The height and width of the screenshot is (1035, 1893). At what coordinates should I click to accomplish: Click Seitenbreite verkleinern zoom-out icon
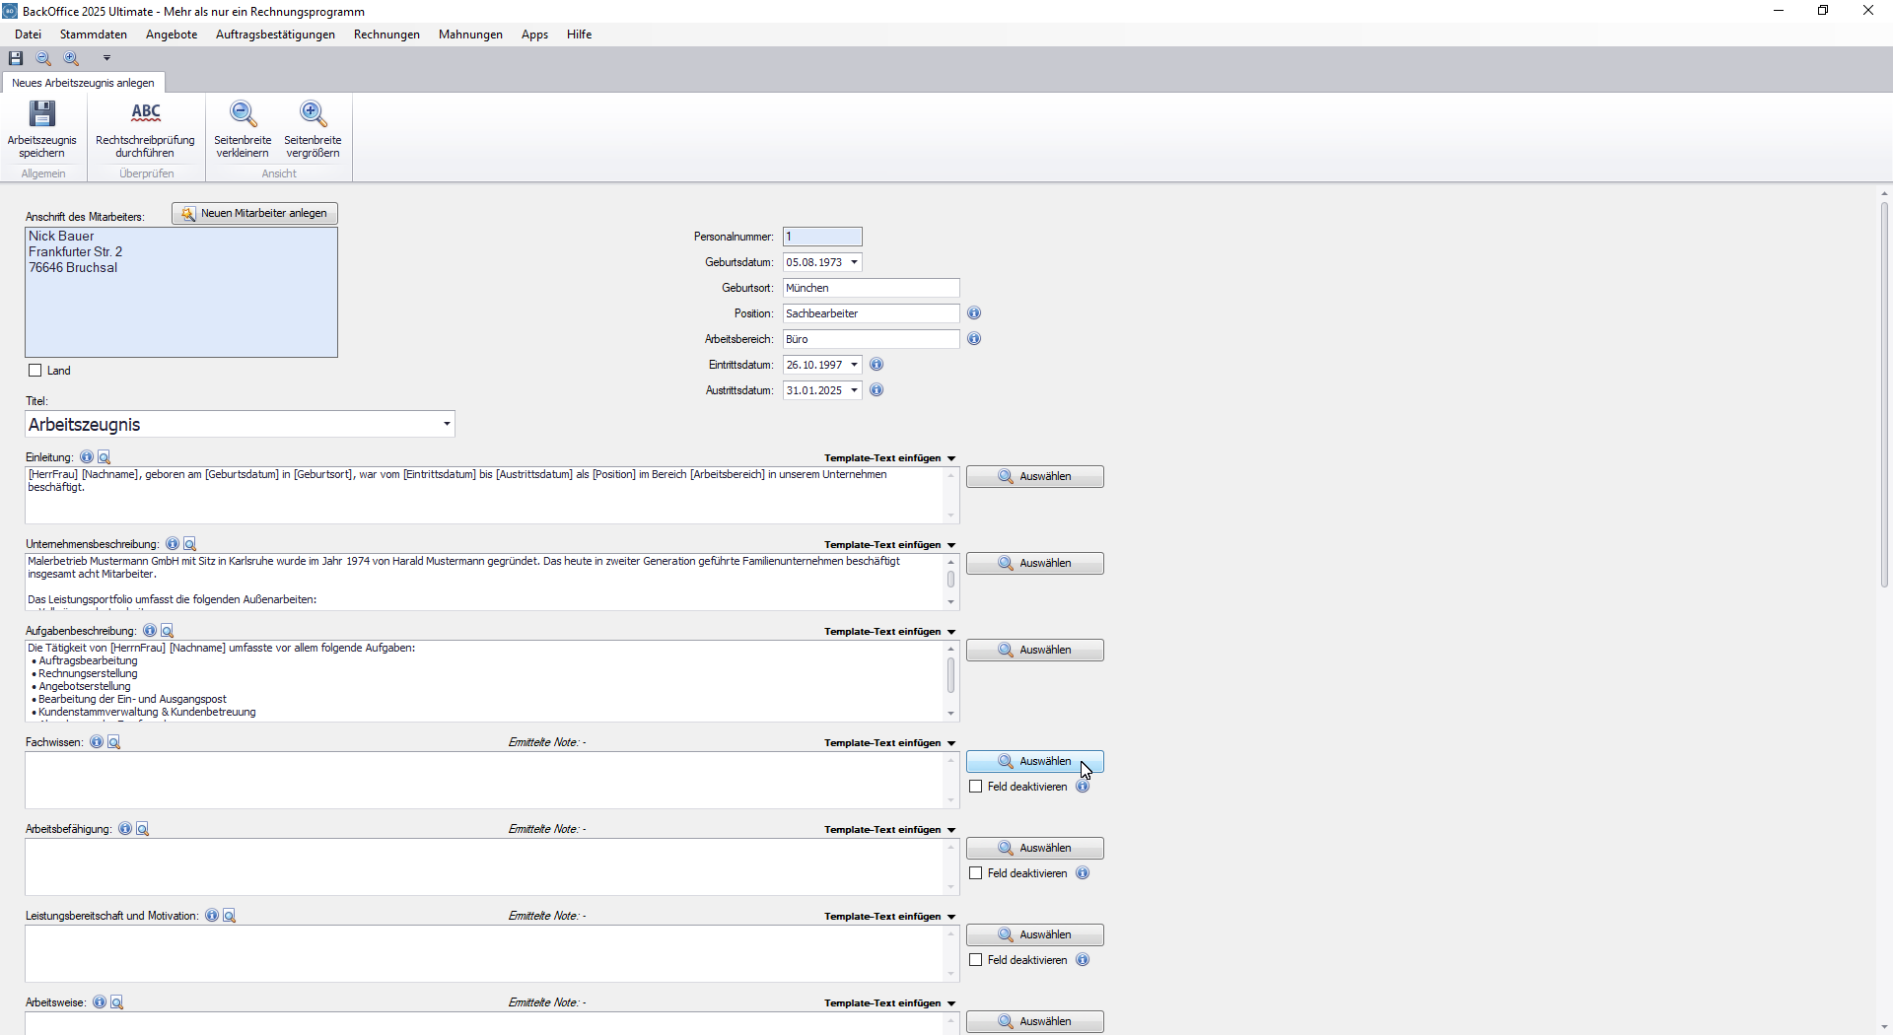(x=243, y=129)
